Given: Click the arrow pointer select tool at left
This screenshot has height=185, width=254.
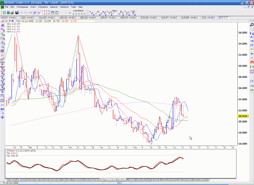Looking at the screenshot, I should pyautogui.click(x=2, y=113).
